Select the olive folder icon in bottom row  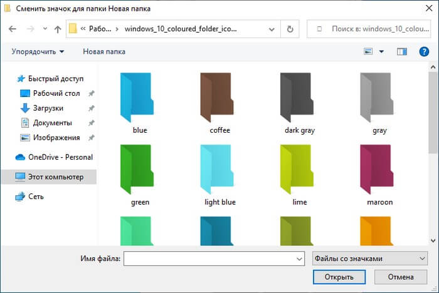tap(297, 231)
